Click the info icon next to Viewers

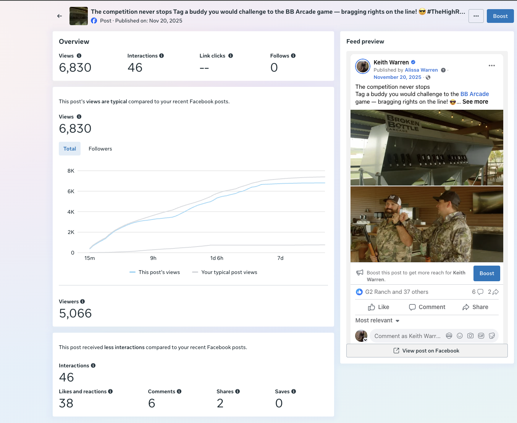pos(82,301)
